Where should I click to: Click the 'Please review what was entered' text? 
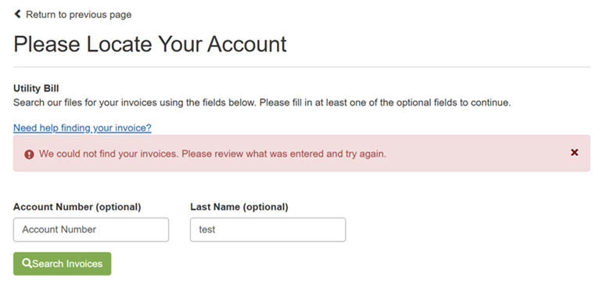point(284,154)
